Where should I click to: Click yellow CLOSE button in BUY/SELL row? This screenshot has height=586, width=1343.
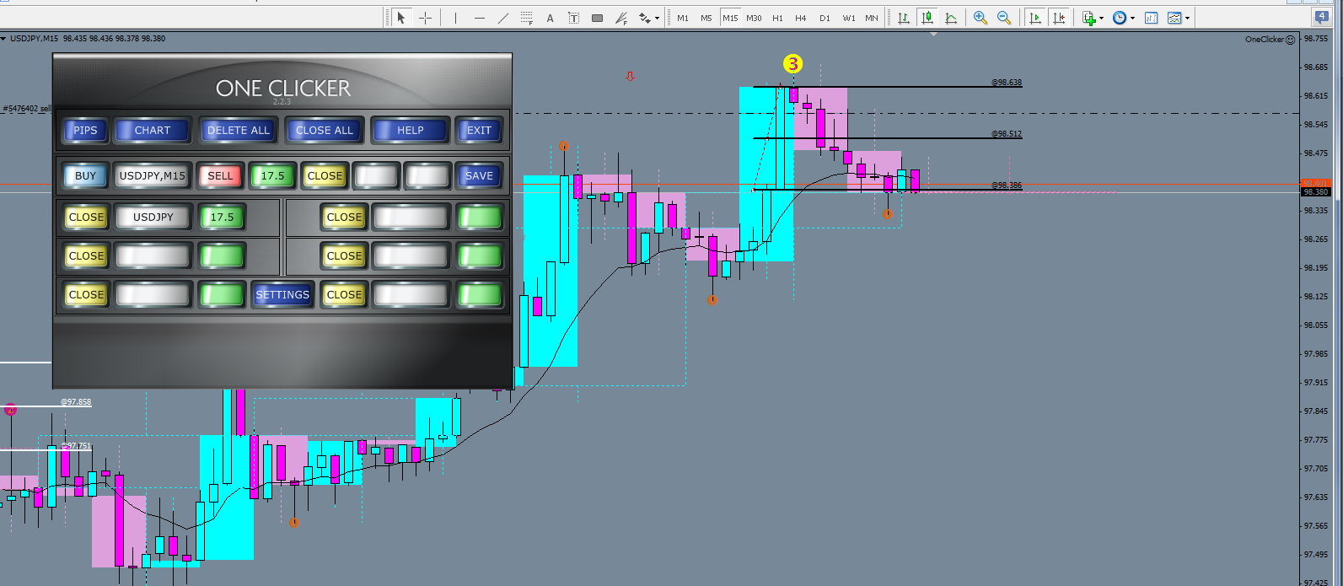coord(325,175)
